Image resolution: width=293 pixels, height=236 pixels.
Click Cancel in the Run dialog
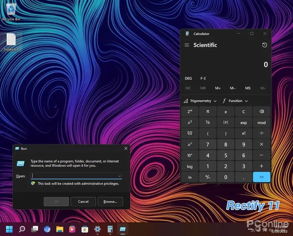tap(83, 202)
